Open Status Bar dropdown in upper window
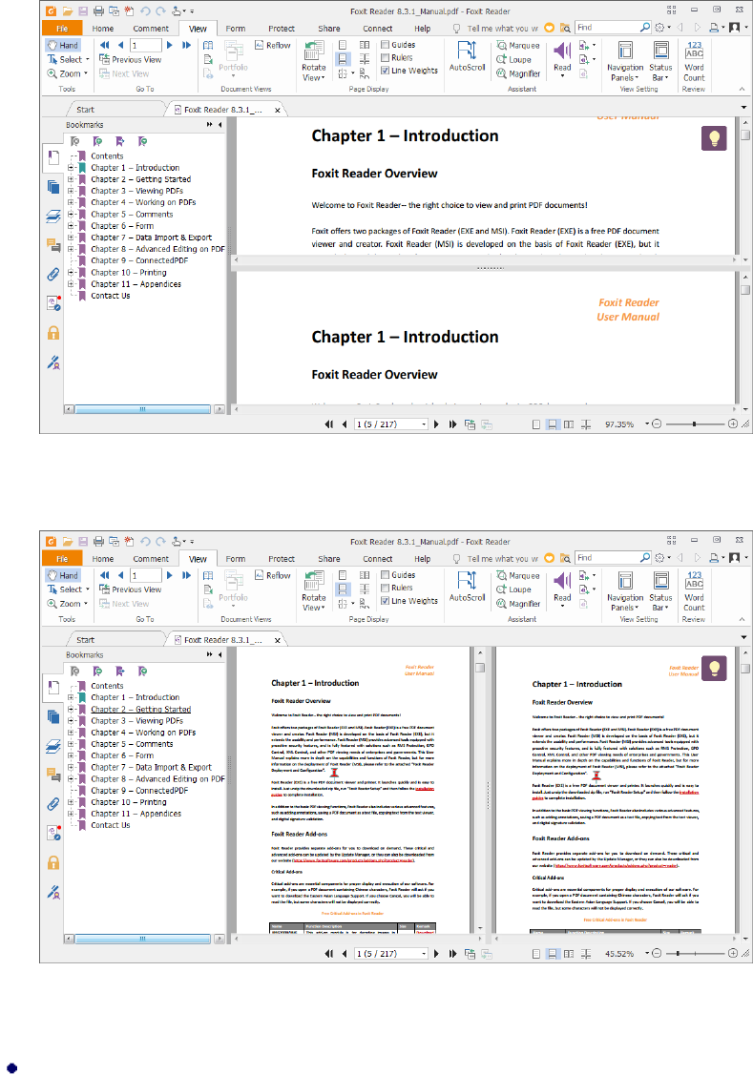Viewport: 753px width, 1075px height. click(x=660, y=60)
